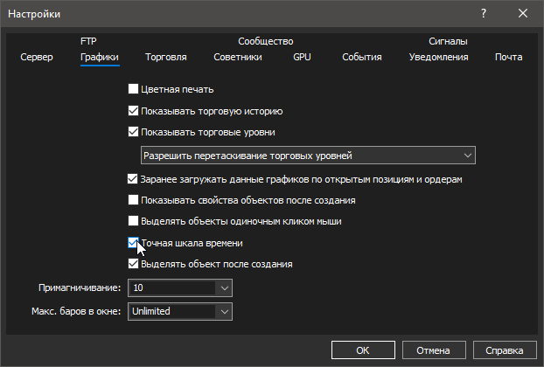Uncheck Показывать торговую историю
The height and width of the screenshot is (367, 544).
pyautogui.click(x=134, y=111)
